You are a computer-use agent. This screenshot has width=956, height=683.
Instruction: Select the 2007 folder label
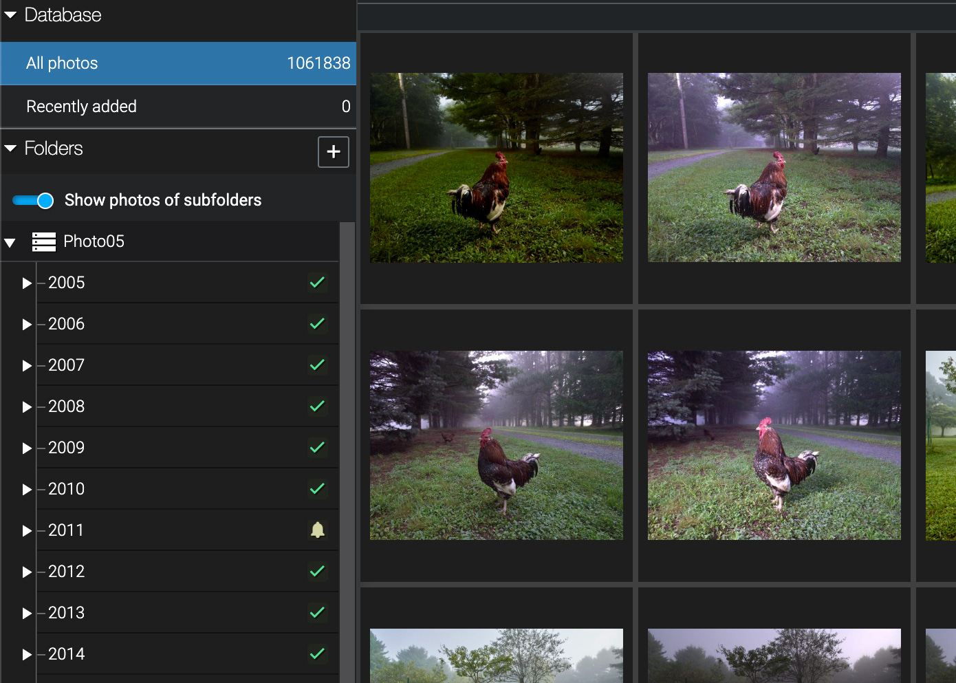pos(67,365)
